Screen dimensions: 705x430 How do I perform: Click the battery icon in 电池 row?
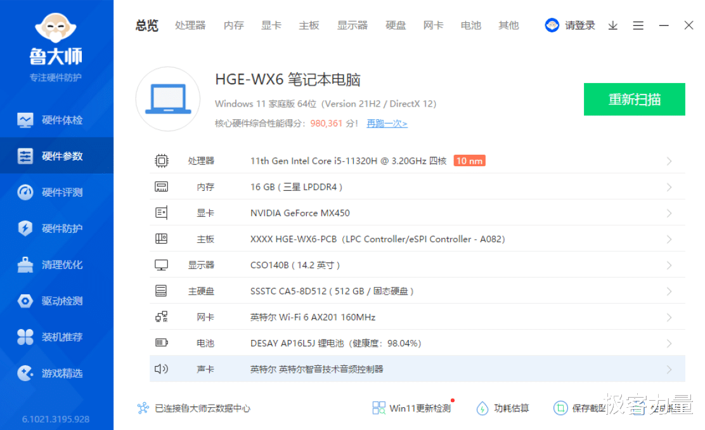[x=162, y=342]
